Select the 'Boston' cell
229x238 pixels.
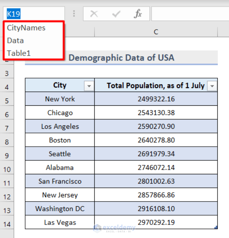tap(60, 140)
